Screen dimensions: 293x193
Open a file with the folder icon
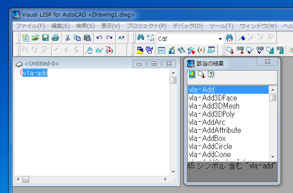35,38
